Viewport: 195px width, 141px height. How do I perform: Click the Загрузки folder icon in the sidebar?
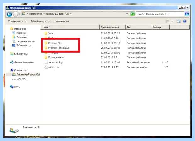14,37
